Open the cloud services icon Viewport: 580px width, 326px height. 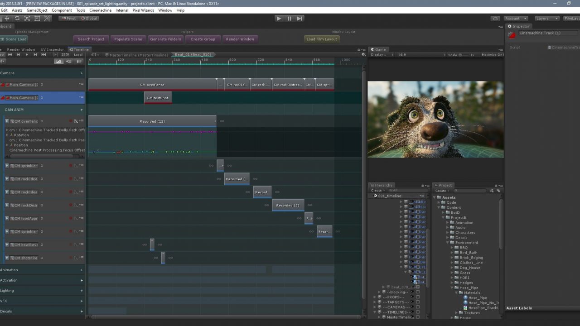495,19
